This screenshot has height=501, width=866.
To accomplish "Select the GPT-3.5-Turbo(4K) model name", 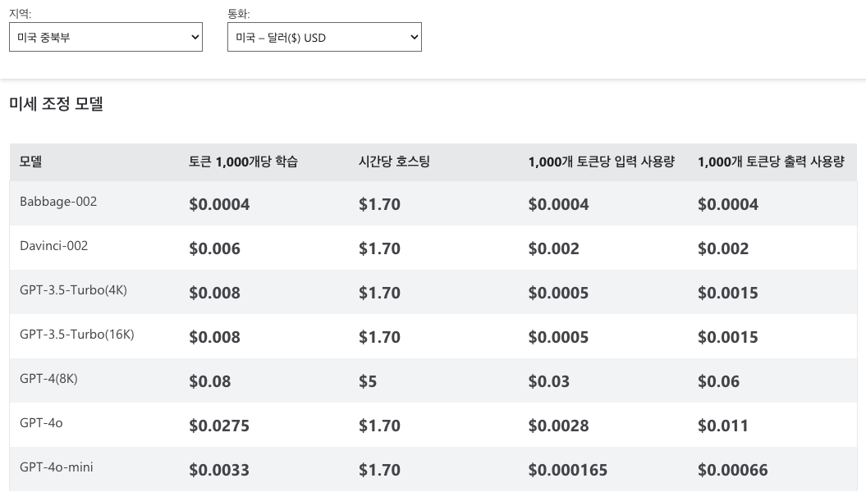I will click(73, 290).
